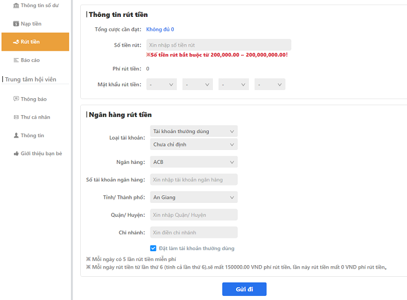The image size is (407, 300).
Task: Open the first withdrawal password digit dropdown
Action: tap(162, 85)
